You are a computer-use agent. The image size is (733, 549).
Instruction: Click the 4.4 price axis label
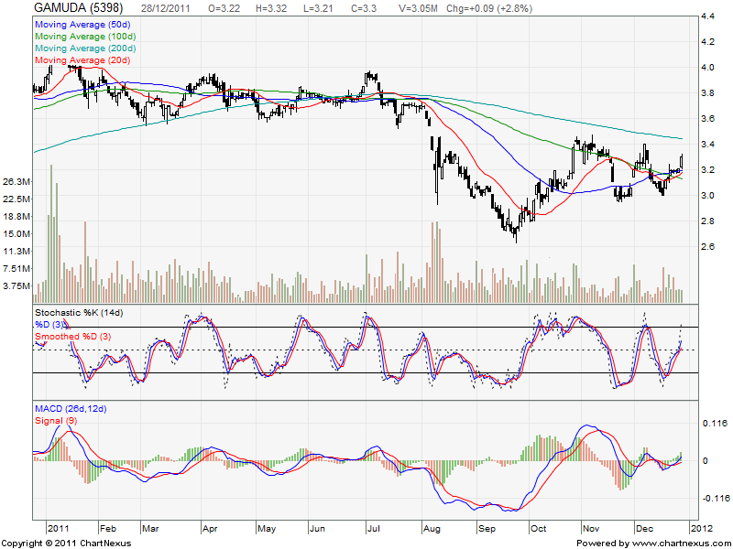click(708, 16)
